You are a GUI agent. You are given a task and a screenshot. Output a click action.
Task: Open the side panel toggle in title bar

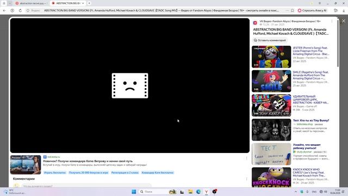pyautogui.click(x=4, y=3)
